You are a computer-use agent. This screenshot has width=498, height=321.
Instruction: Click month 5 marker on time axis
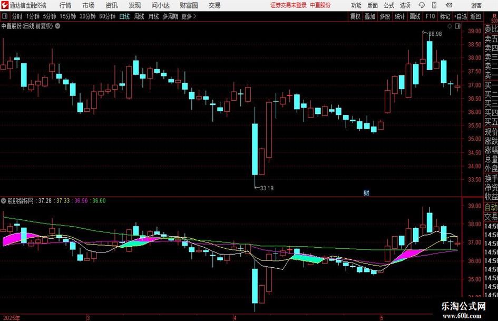[382, 318]
